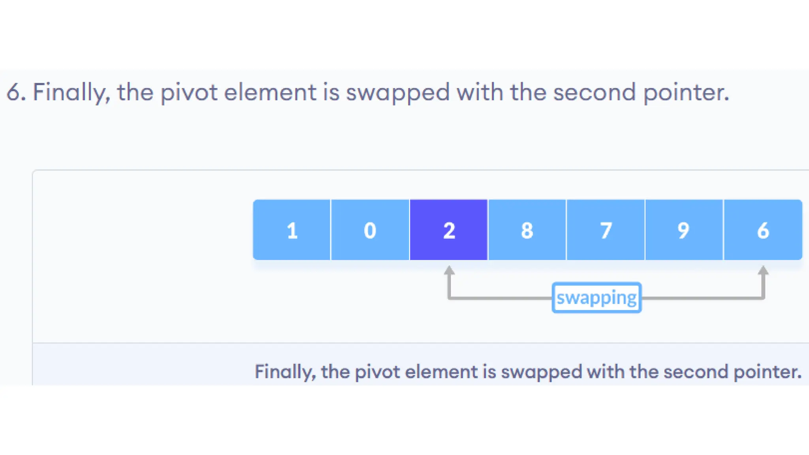The image size is (809, 455).
Task: Click the caption sentence below the diagram
Action: [x=528, y=372]
